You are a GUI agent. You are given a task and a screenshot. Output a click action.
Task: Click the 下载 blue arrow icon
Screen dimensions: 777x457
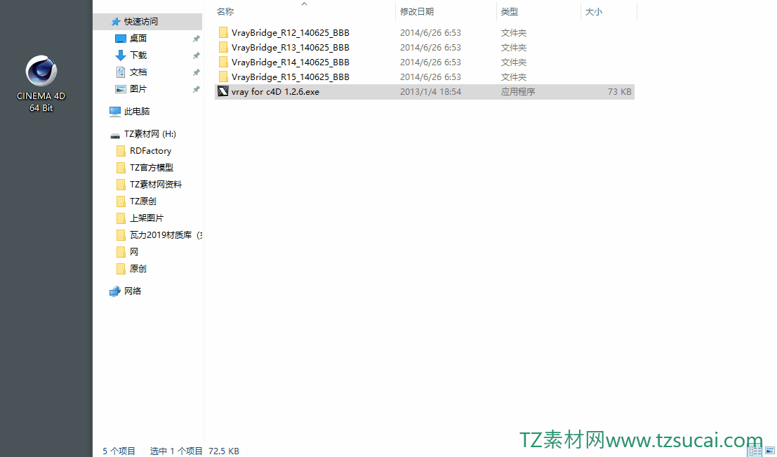(x=121, y=55)
